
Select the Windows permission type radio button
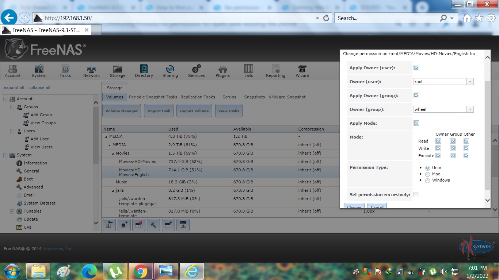coord(427,180)
